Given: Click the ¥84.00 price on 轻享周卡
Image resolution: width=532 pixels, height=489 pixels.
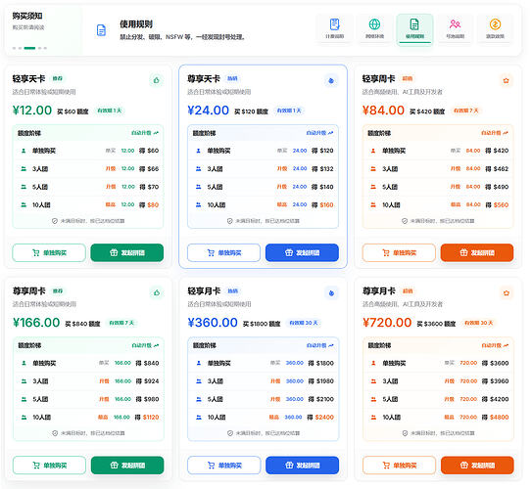Looking at the screenshot, I should (383, 111).
